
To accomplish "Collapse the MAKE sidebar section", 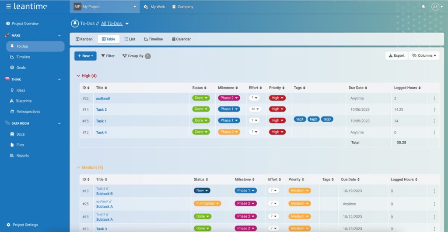I will point(59,35).
